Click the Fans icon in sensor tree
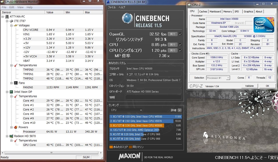Screen dimensions: 278x162 click(x=16, y=83)
